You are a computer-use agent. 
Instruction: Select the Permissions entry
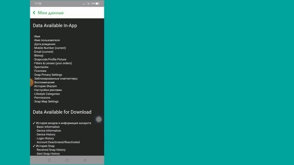42,98
